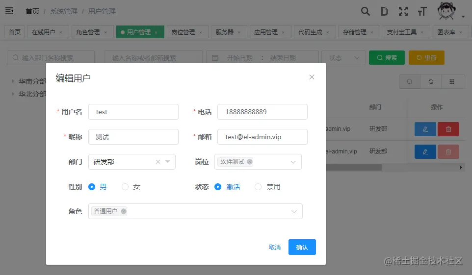Expand the 华北分部 tree node
This screenshot has width=472, height=275.
tap(13, 94)
